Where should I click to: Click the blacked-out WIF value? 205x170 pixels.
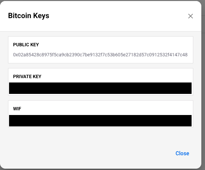100,121
